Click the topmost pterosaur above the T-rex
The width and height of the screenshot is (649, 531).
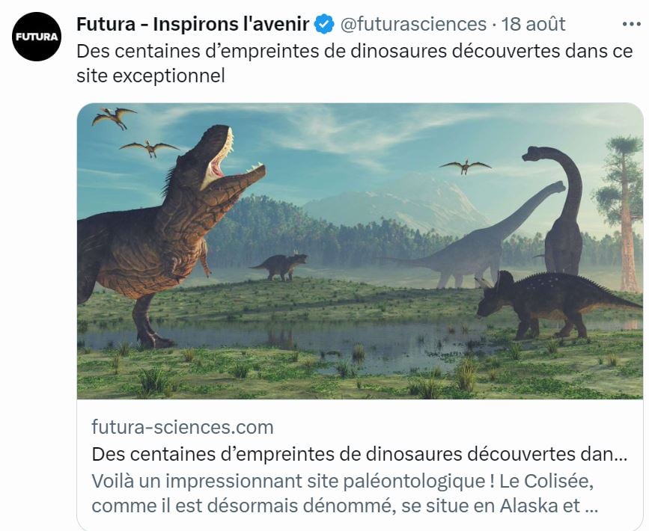point(114,117)
